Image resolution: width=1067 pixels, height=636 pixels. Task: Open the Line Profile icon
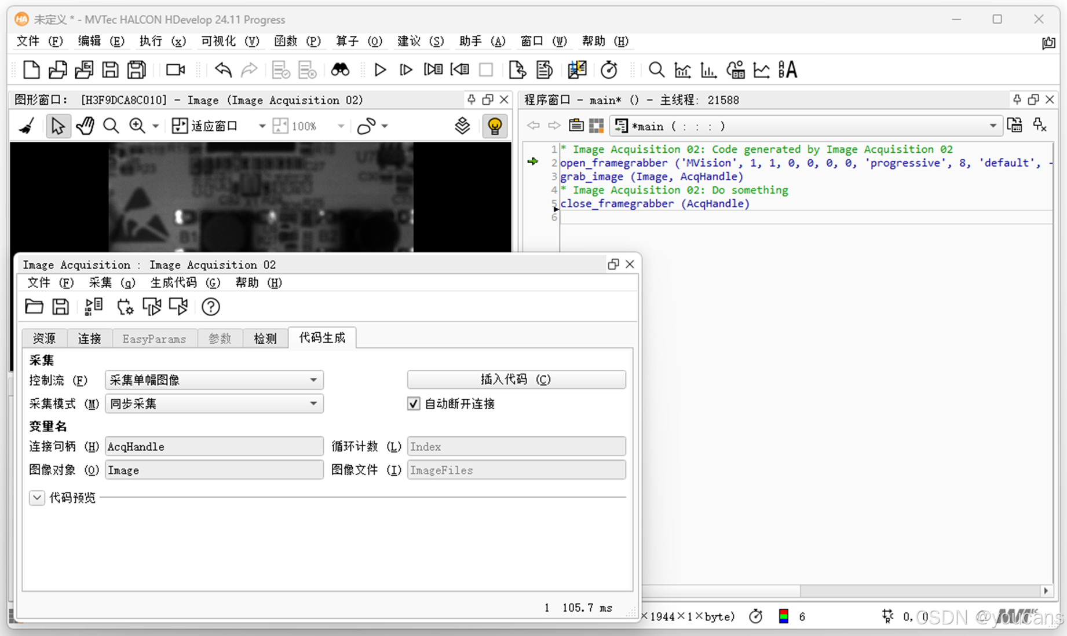pos(761,70)
